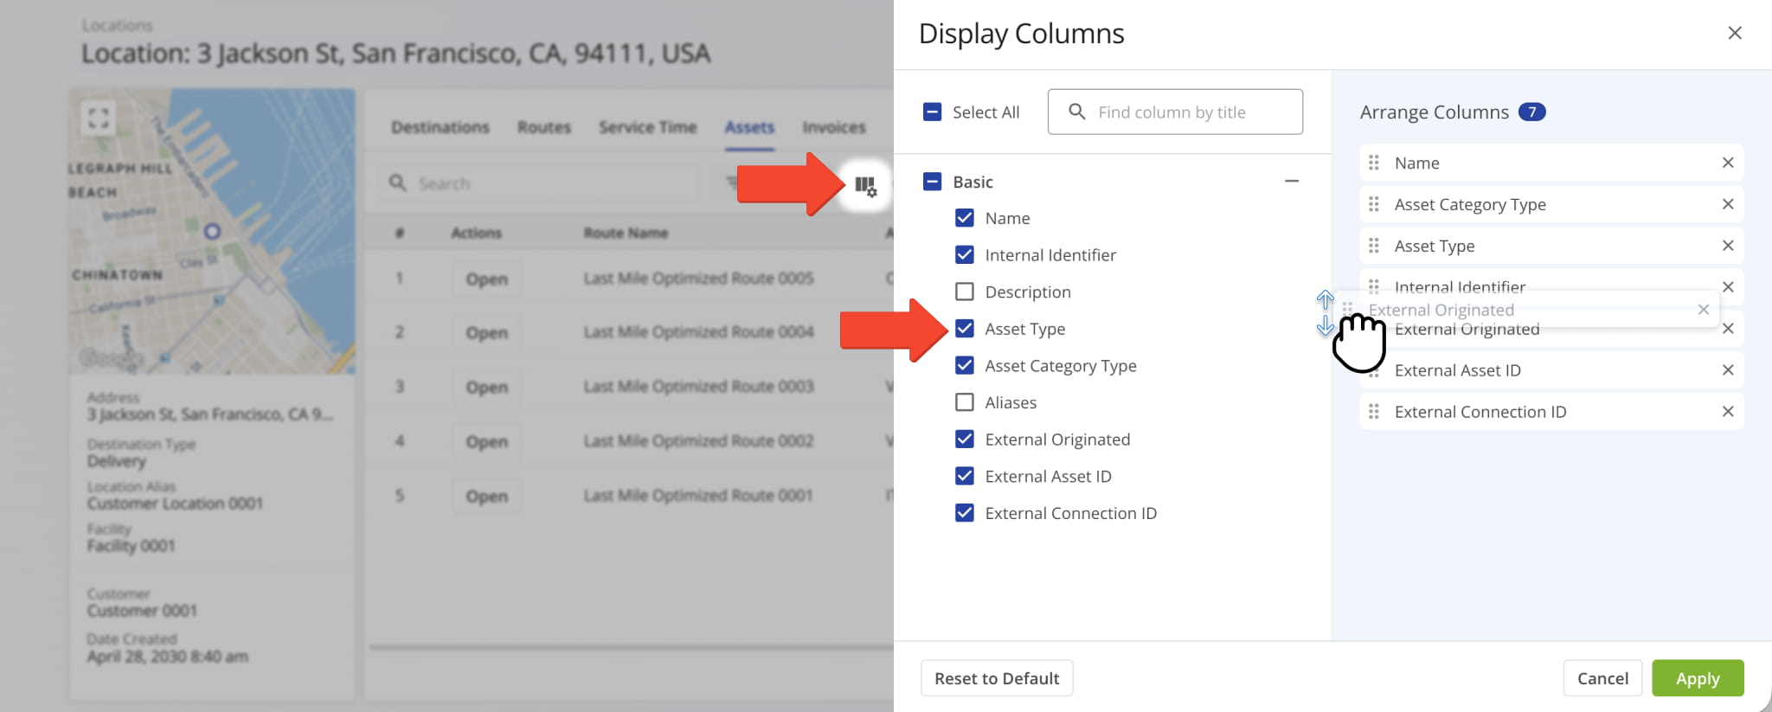Click the map thumbnail of San Francisco
The image size is (1772, 712).
pos(212,231)
